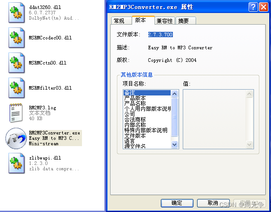Click the 40 KB size text of RM2MP3.log
The width and height of the screenshot is (271, 212).
click(35, 118)
